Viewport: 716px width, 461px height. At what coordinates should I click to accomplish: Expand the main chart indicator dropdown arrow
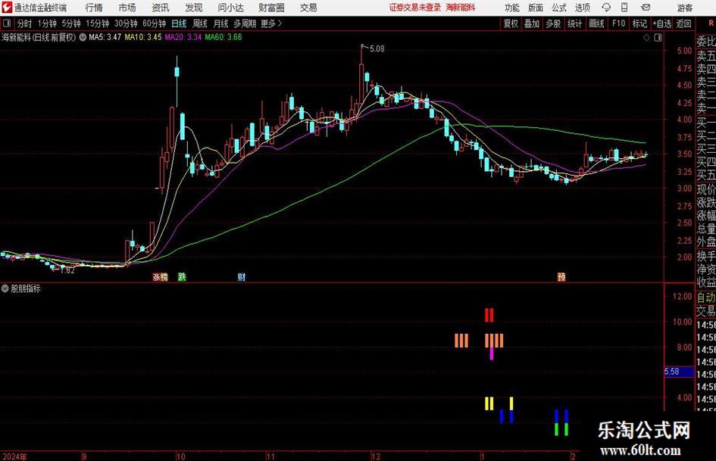83,37
